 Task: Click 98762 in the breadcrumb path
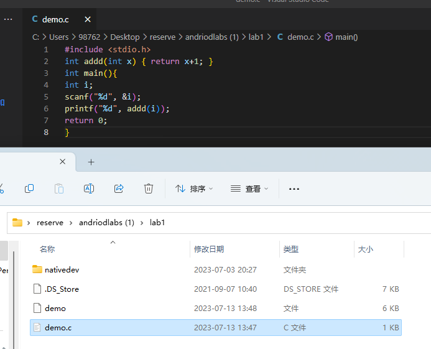click(x=90, y=37)
